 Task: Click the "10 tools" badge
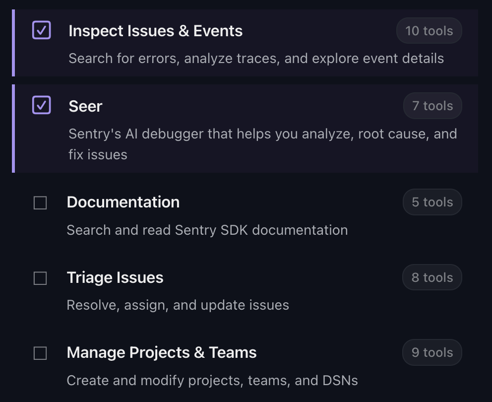(x=429, y=31)
